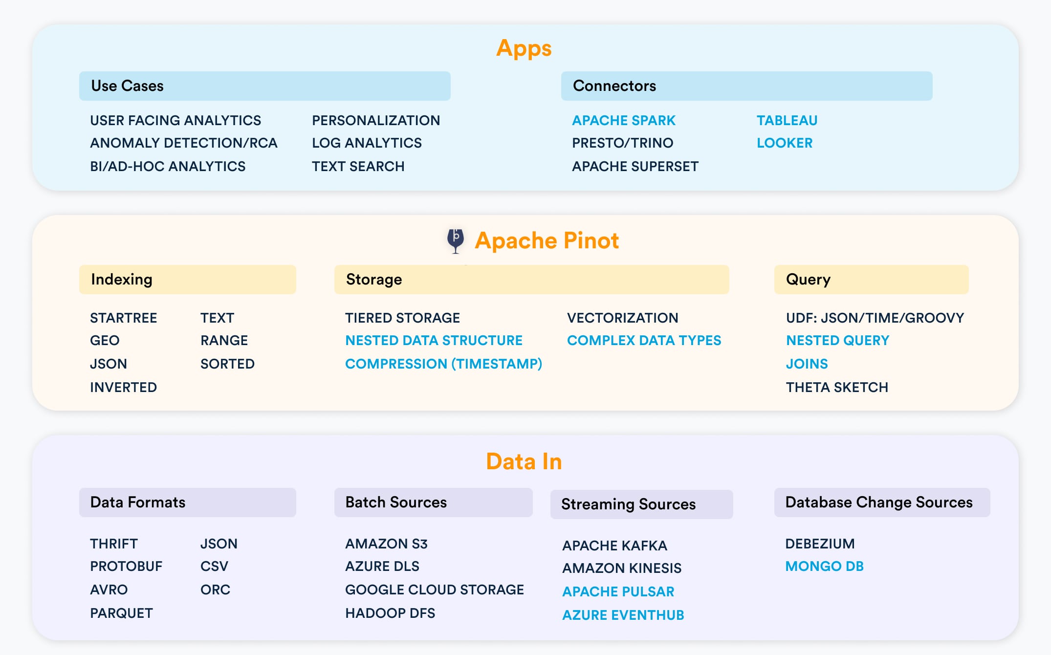Image resolution: width=1051 pixels, height=655 pixels.
Task: Click 'SORTED' index type
Action: (x=227, y=364)
